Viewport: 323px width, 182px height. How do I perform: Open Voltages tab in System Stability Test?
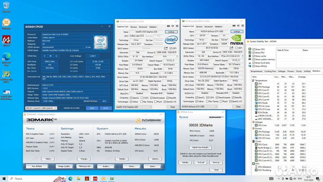(282, 71)
